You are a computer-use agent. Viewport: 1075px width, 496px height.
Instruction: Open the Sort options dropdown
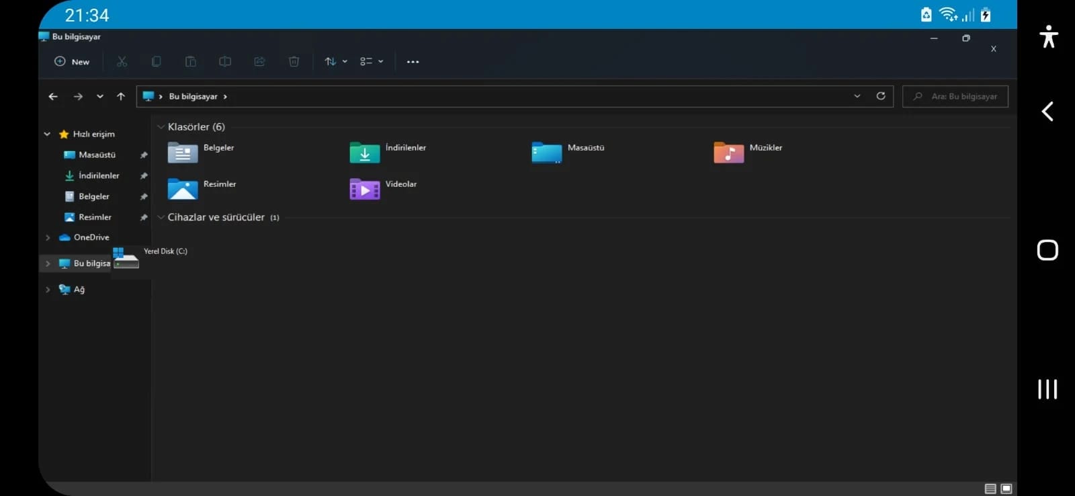coord(336,62)
